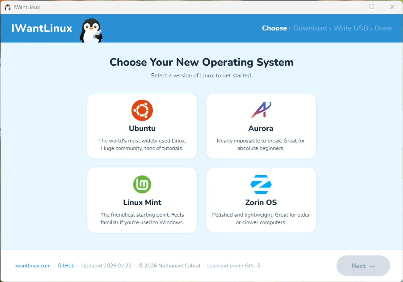Screen dimensions: 403x282
Task: Click Zorin description 'Polished and lightweight'
Action: tap(261, 218)
